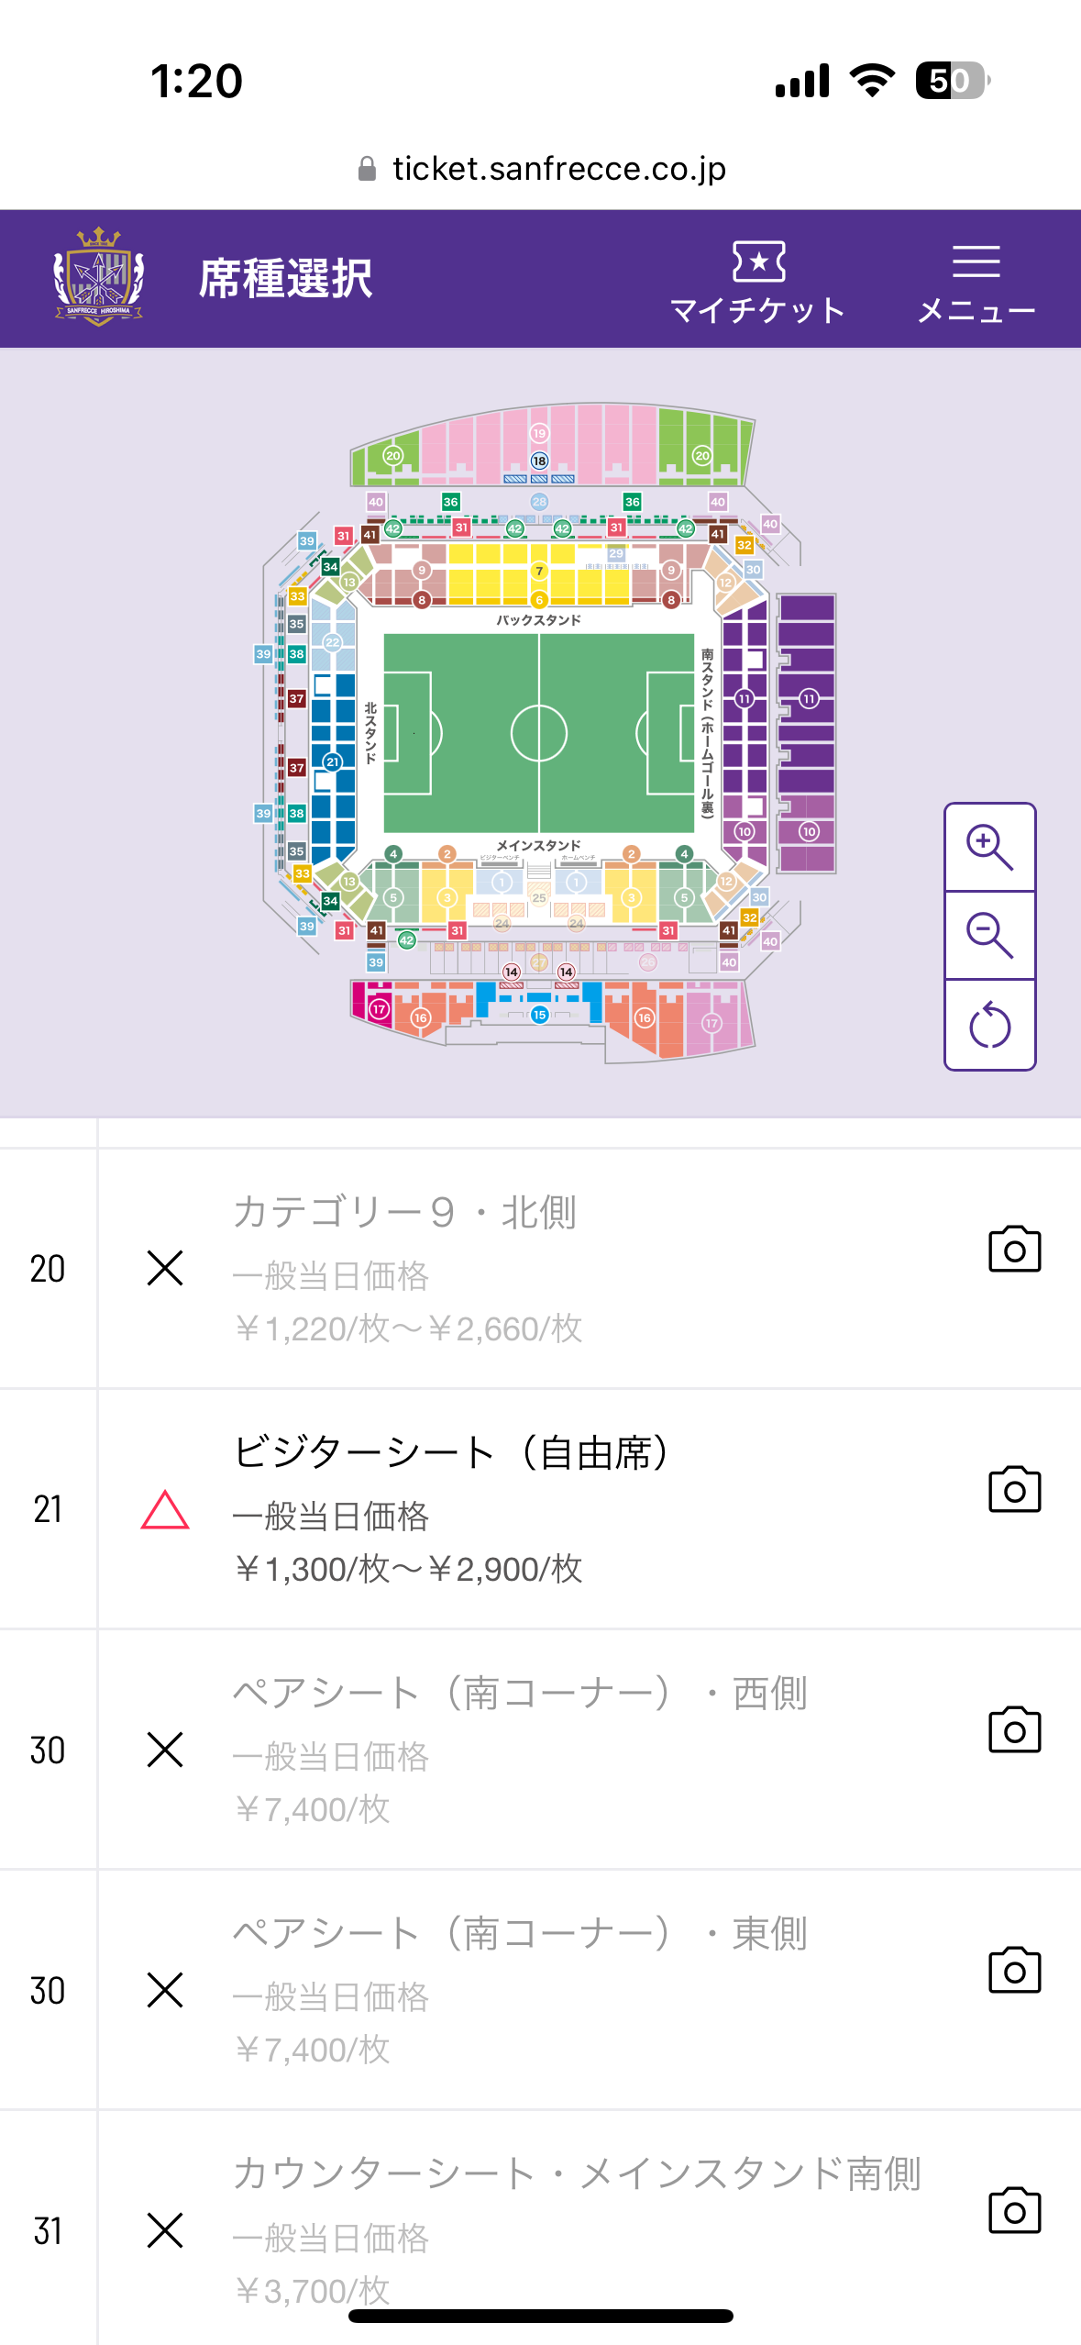
Task: View seat photo for ビジターシート
Action: tap(1014, 1489)
